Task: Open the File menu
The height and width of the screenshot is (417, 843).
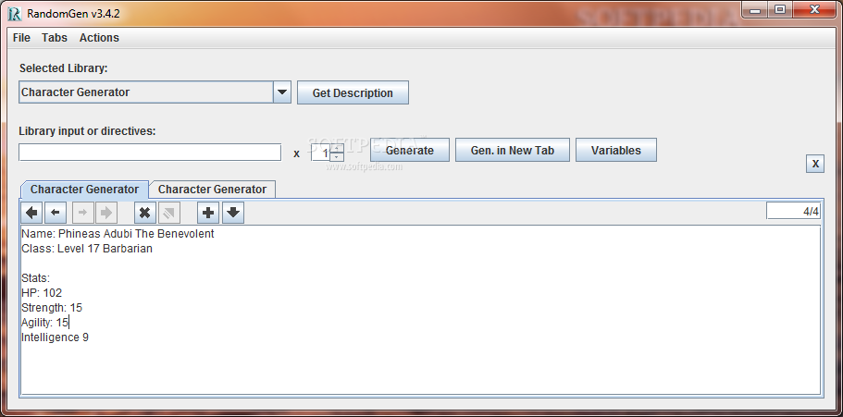Action: click(21, 38)
